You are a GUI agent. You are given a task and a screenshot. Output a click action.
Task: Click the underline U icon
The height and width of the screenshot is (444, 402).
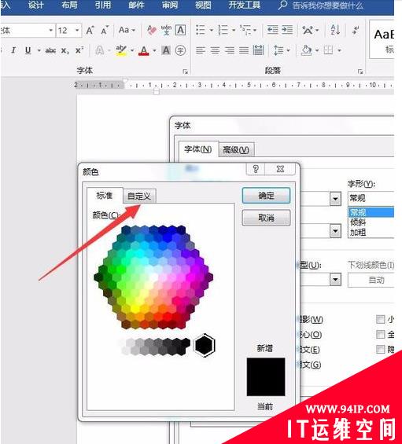[28, 50]
